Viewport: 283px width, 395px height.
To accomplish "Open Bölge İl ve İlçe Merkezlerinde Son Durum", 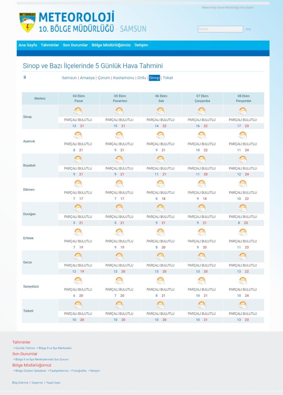I will (42, 359).
